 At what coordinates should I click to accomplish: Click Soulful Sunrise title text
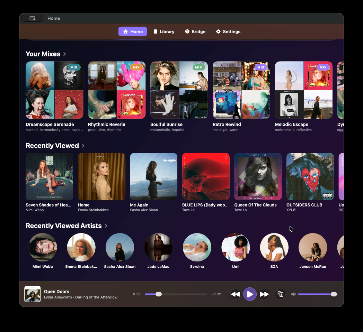(x=167, y=124)
